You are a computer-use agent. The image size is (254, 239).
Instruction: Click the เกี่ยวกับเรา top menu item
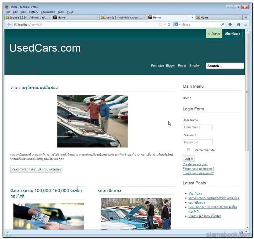tap(232, 33)
